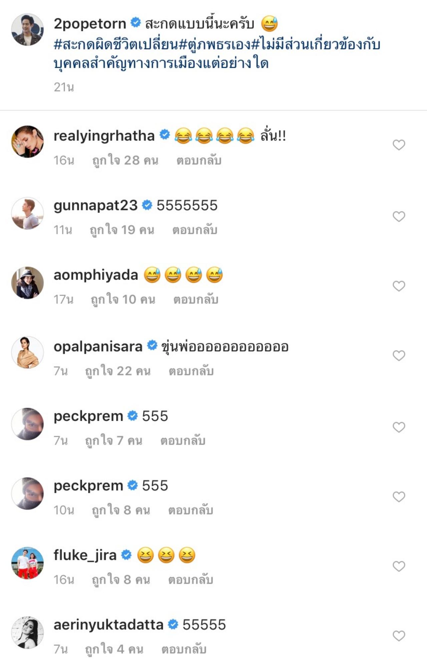Heart opalpanisara's comment
The height and width of the screenshot is (669, 427).
pos(399,356)
